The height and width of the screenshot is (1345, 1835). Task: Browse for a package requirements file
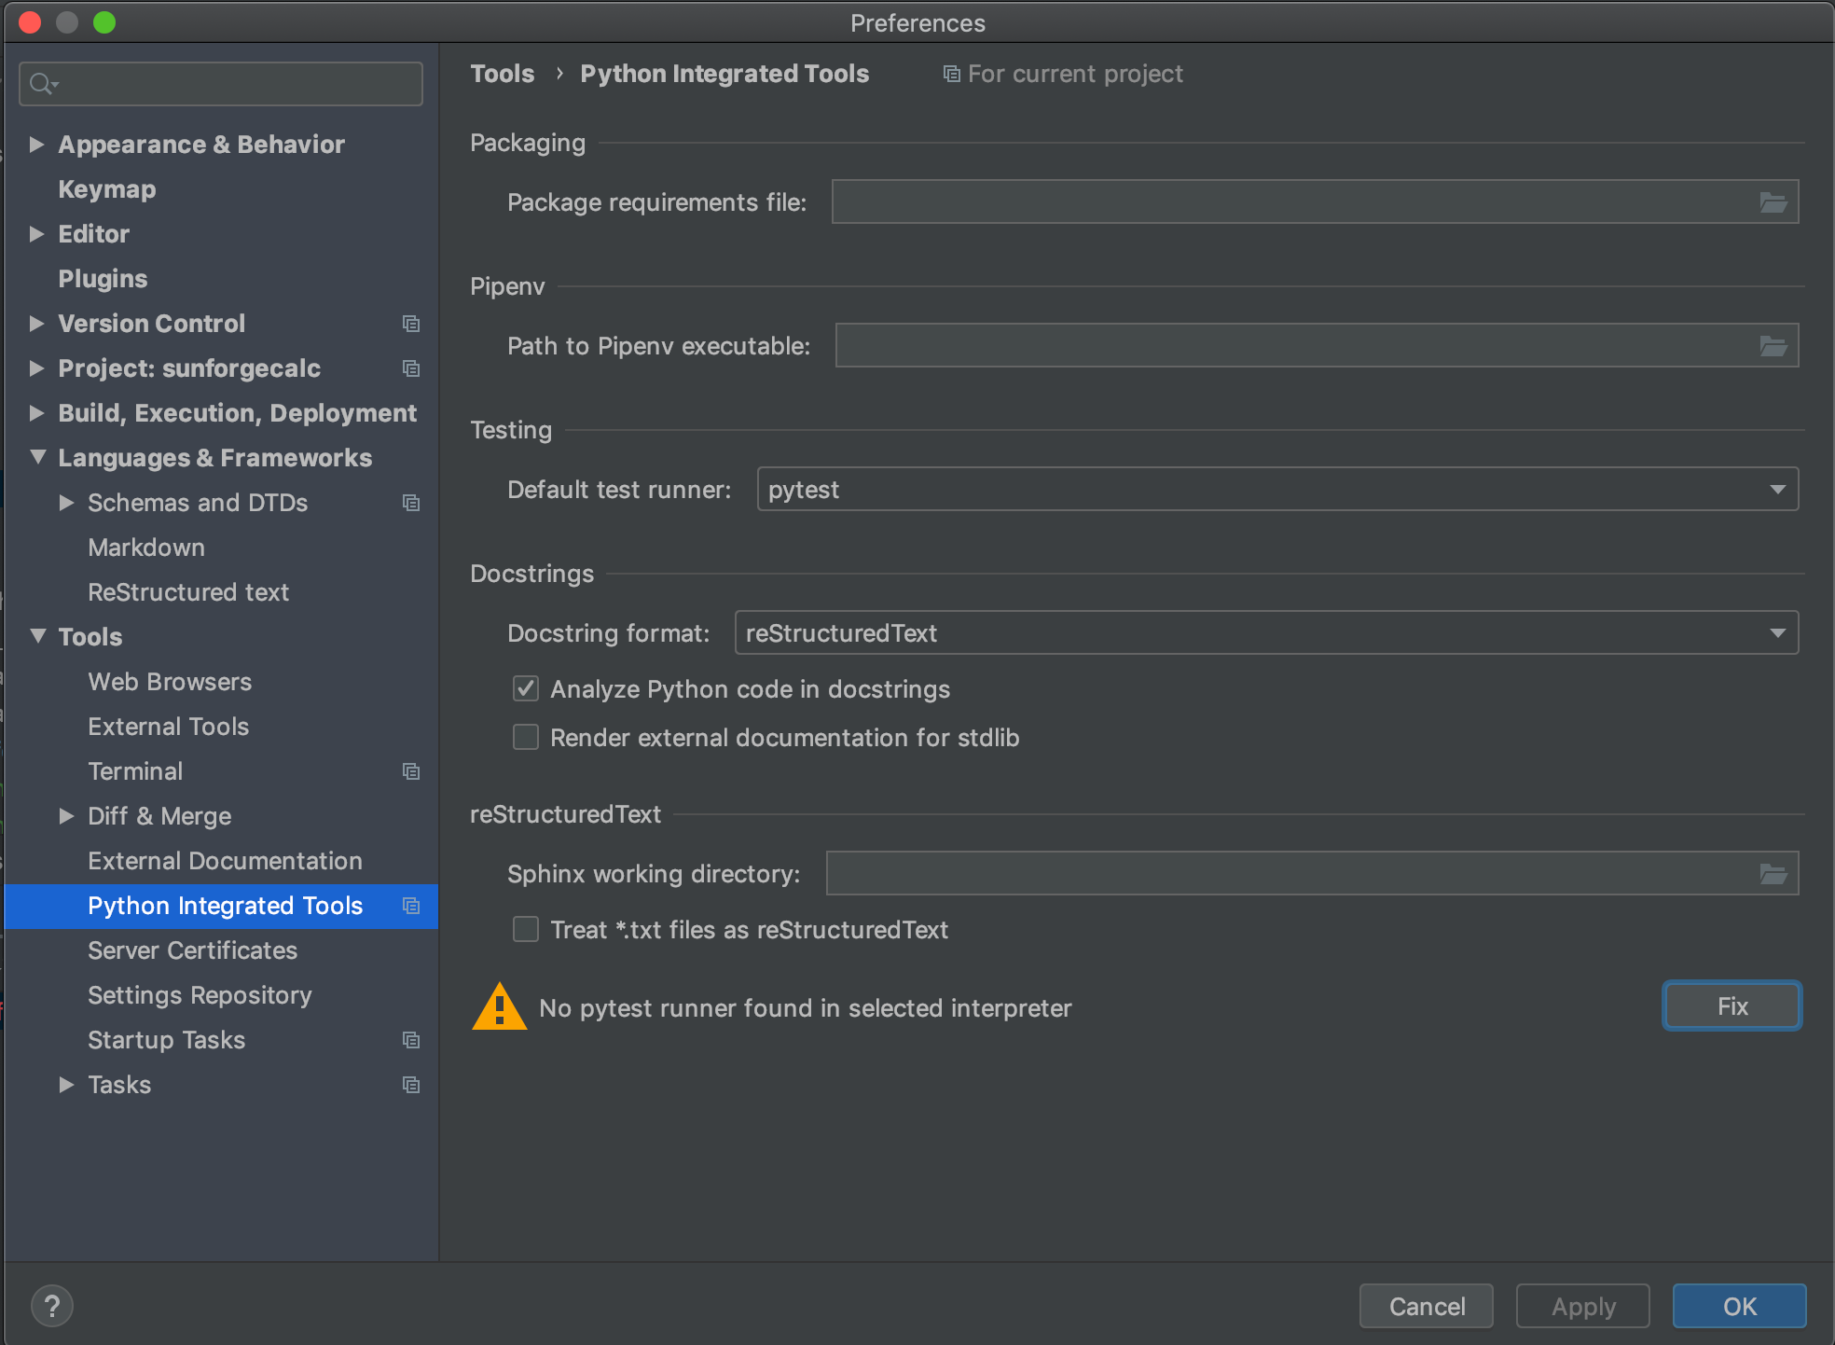click(x=1773, y=201)
